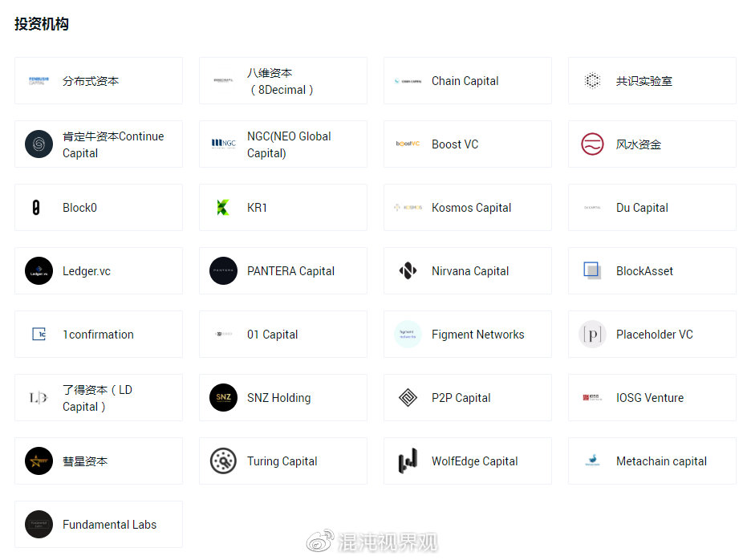
Task: Click the Boost VC name text
Action: pos(455,144)
